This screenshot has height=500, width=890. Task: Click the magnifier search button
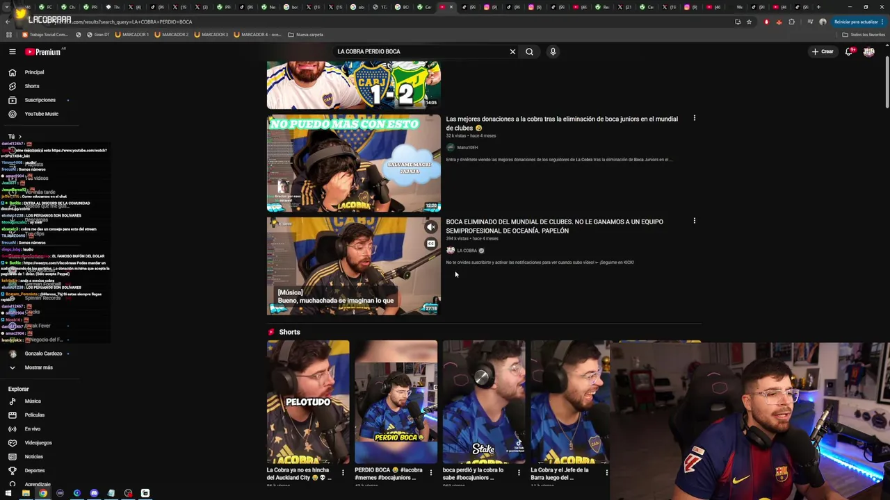click(x=529, y=51)
